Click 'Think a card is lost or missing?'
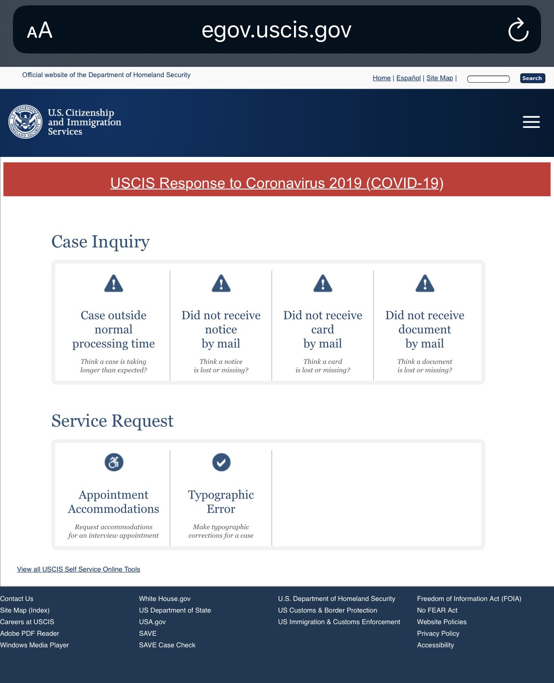The height and width of the screenshot is (683, 554). [x=323, y=366]
